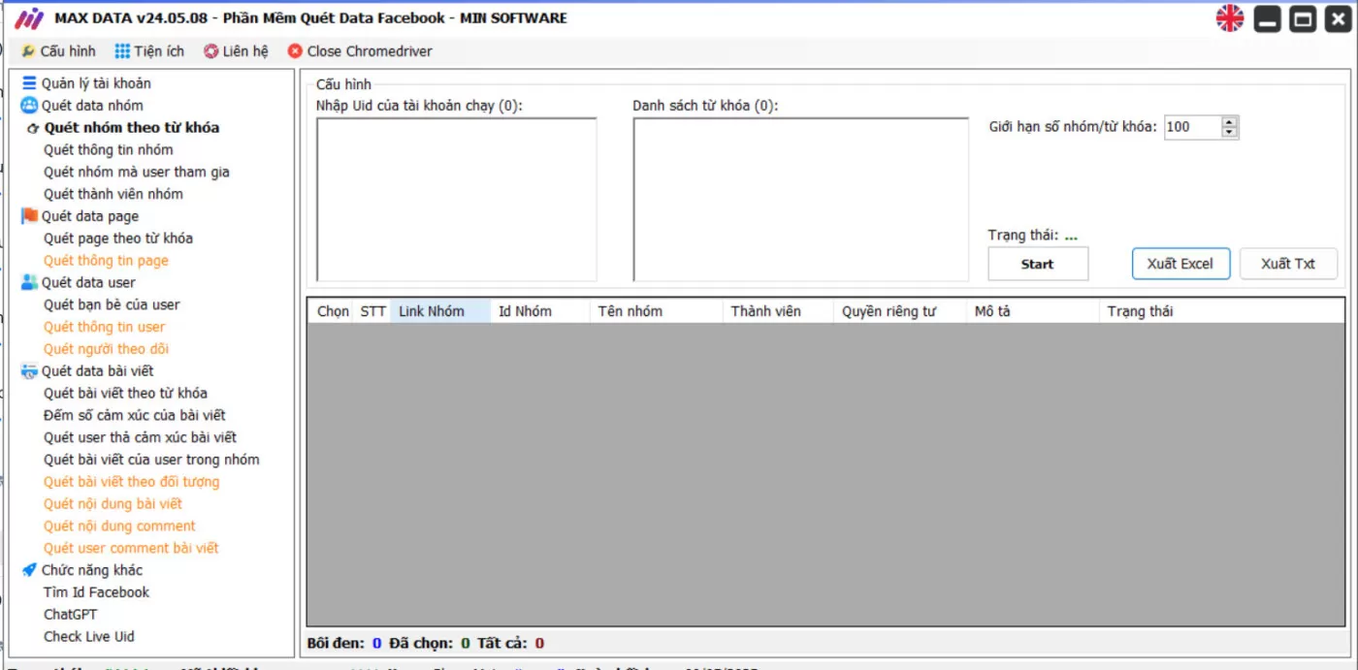Screen dimensions: 1358x670
Task: Click the Chức năng khác rocket icon
Action: pos(29,570)
